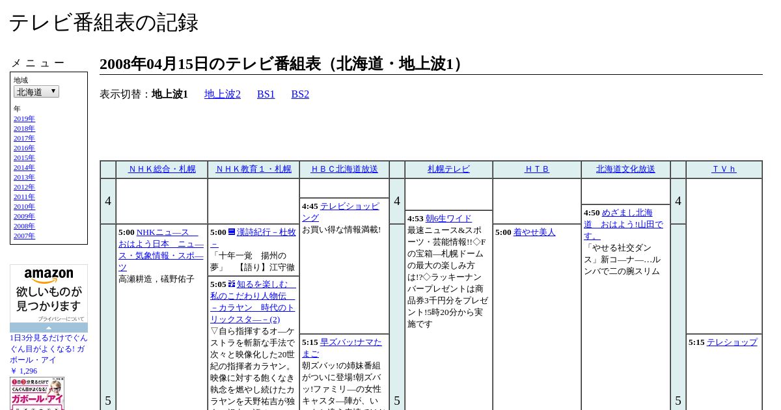Screen dimensions: 781x410
Task: Open ＮＨＫ教育１・札幌 channel header
Action: click(254, 169)
